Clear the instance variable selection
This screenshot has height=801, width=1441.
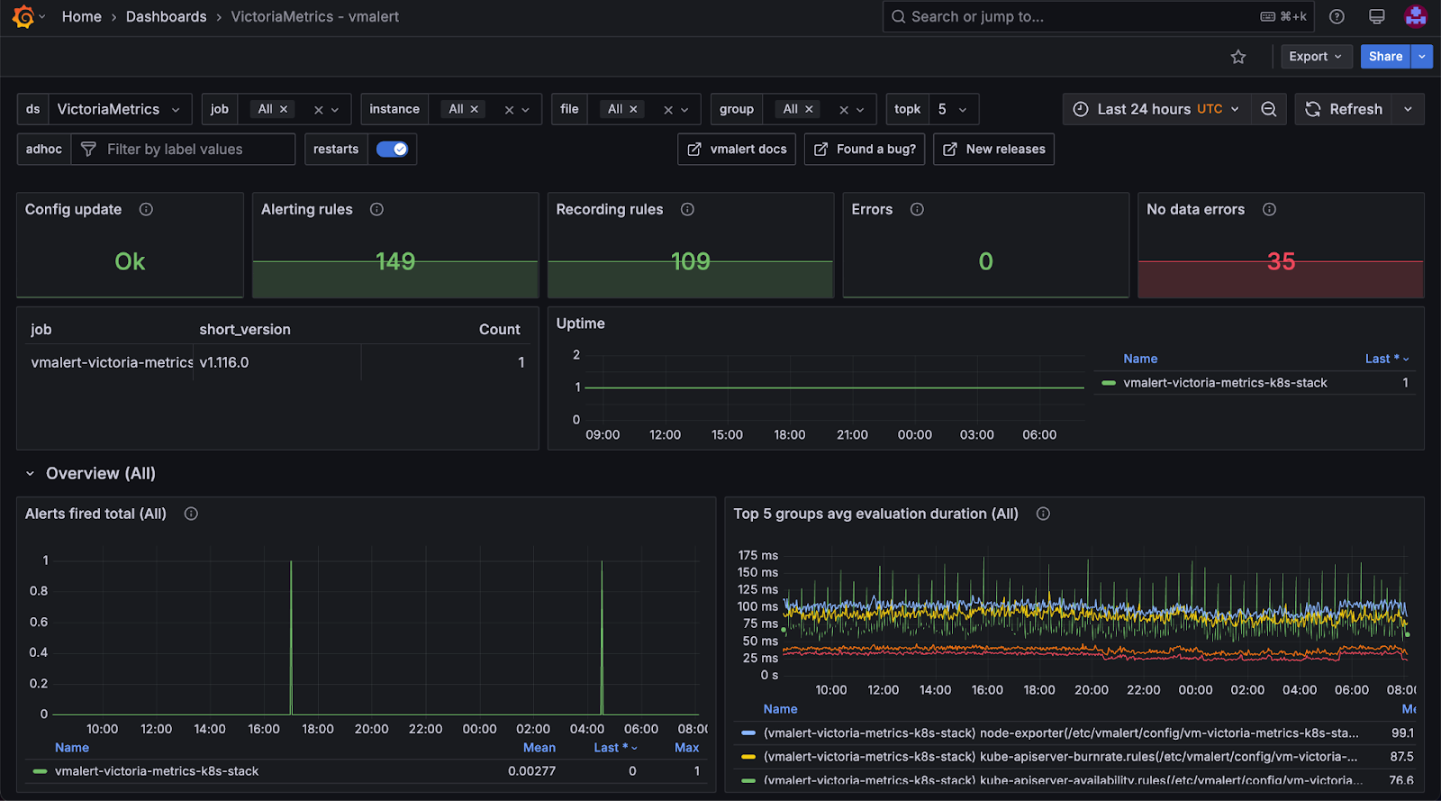click(x=509, y=110)
